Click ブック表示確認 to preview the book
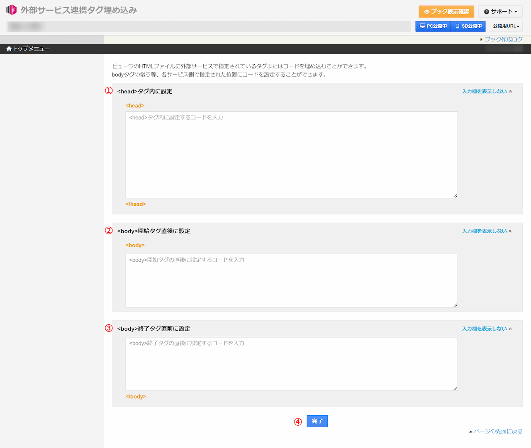The width and height of the screenshot is (531, 448). pyautogui.click(x=446, y=12)
